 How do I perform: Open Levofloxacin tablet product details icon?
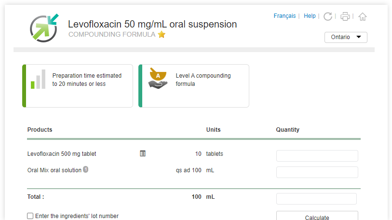(x=143, y=154)
